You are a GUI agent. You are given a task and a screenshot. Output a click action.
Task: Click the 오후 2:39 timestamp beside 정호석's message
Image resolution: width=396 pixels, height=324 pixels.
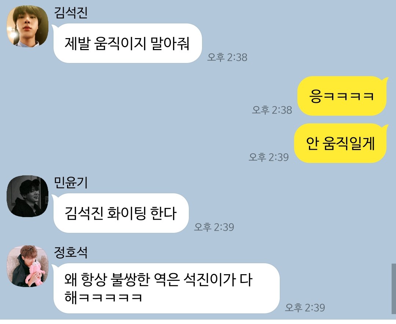pos(305,308)
